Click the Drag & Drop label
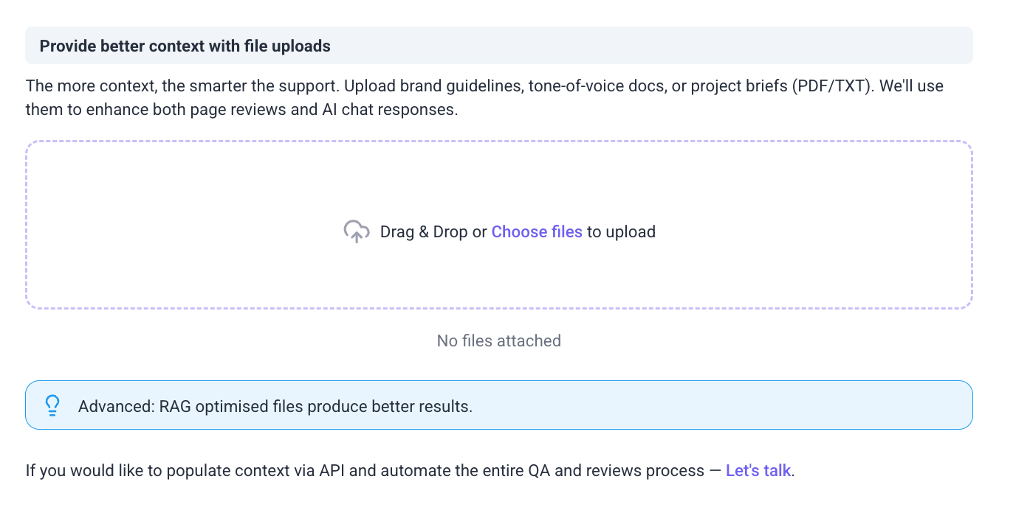This screenshot has height=510, width=1013. 424,231
